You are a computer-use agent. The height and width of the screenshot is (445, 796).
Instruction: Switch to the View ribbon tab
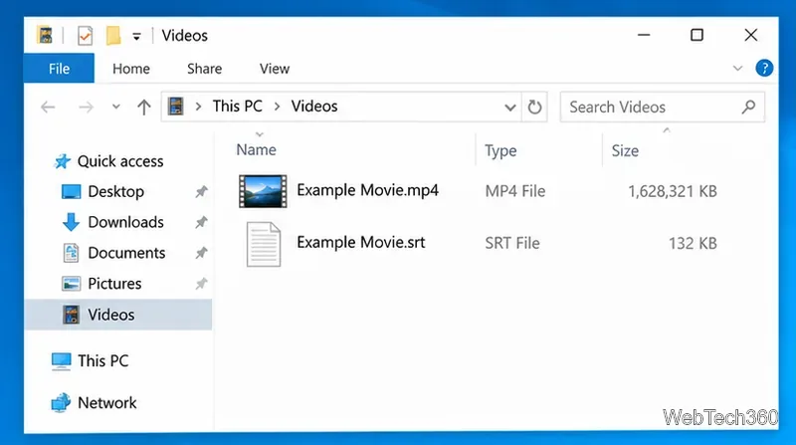pos(275,69)
